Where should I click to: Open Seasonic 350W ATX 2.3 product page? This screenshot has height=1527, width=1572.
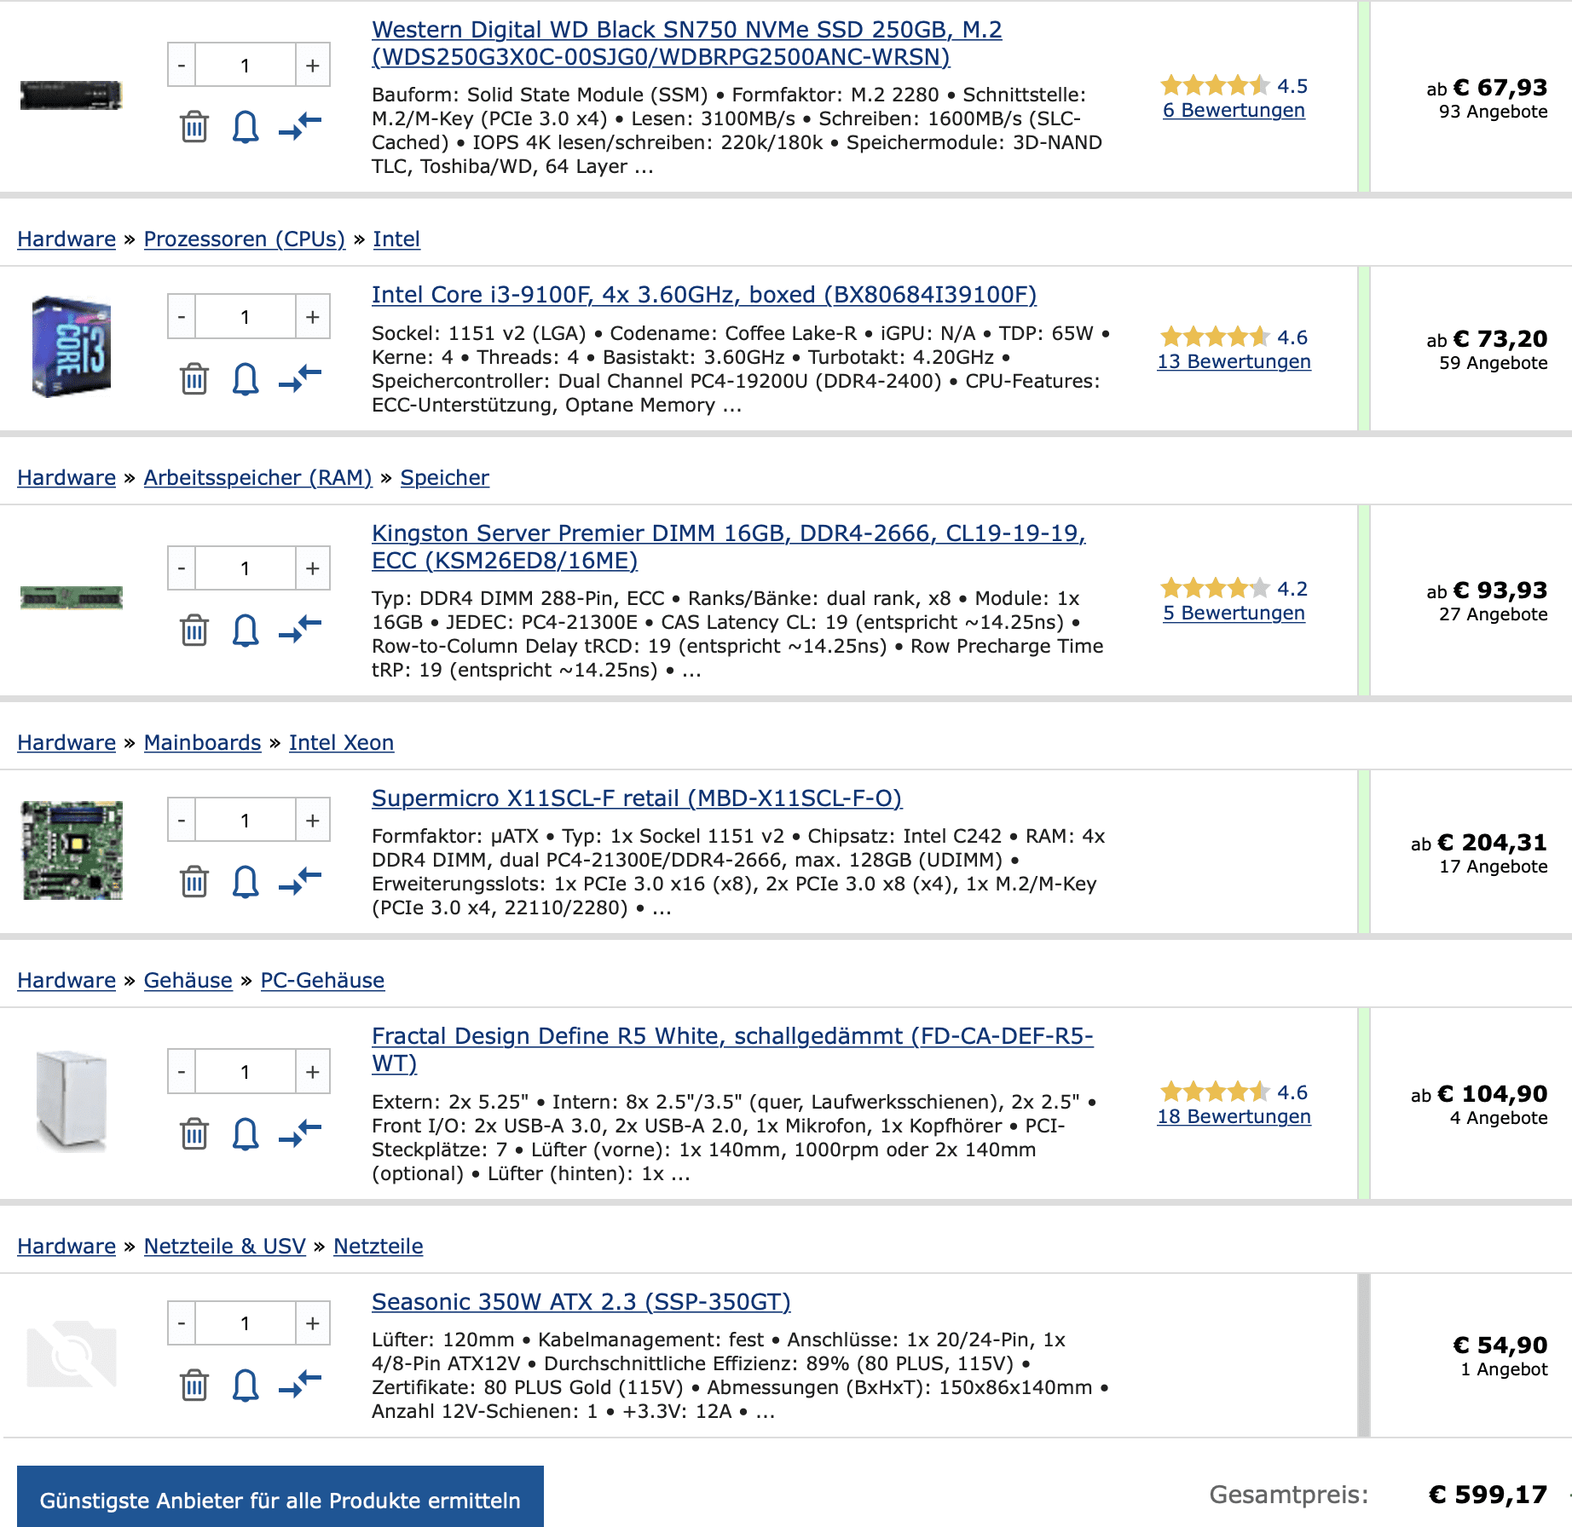click(x=581, y=1301)
